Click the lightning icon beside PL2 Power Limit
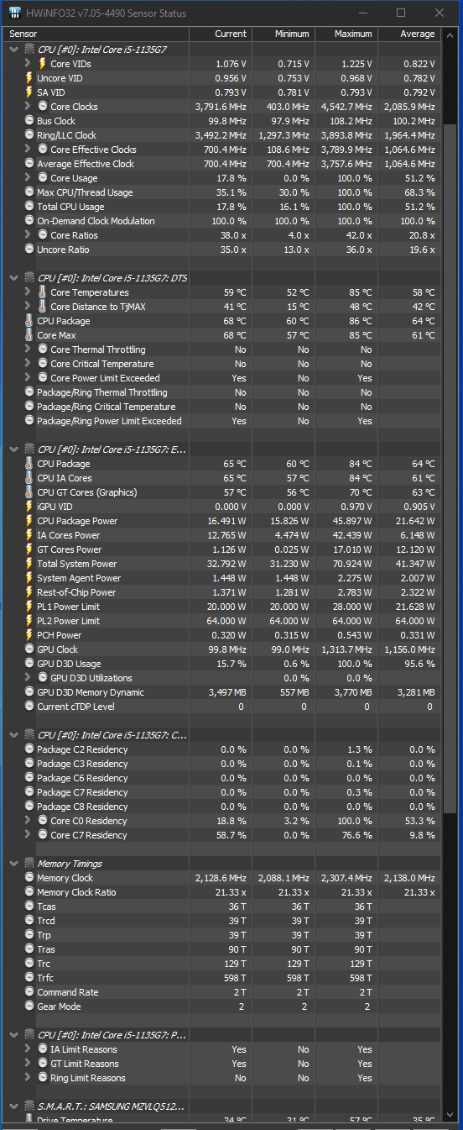The width and height of the screenshot is (463, 1130). coord(29,621)
